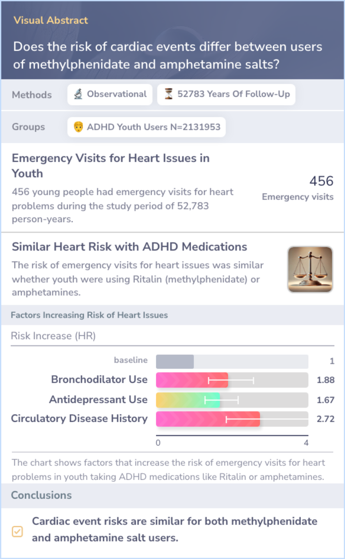Click the Similar Heart Risk with ADHD Medications title
This screenshot has height=559, width=345.
(x=129, y=247)
